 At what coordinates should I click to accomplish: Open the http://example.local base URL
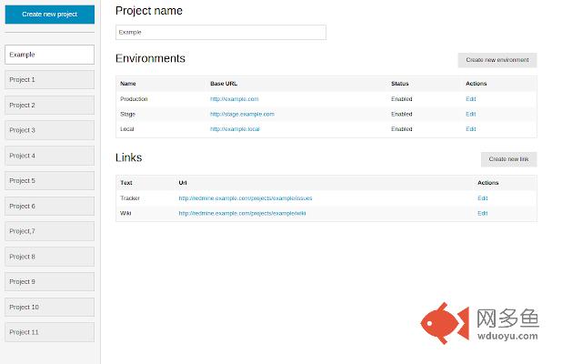coord(235,129)
